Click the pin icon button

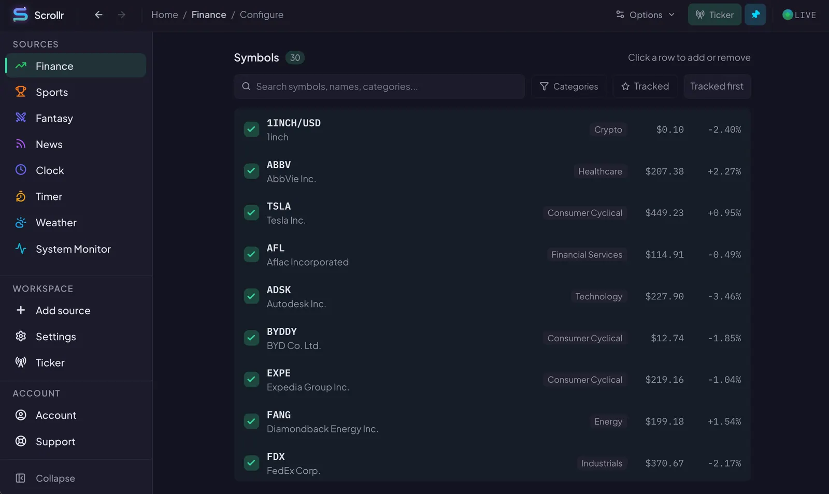755,14
